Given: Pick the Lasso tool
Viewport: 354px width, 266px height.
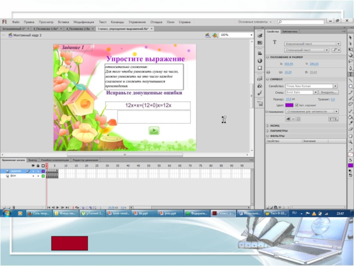Looking at the screenshot, I should 350,62.
